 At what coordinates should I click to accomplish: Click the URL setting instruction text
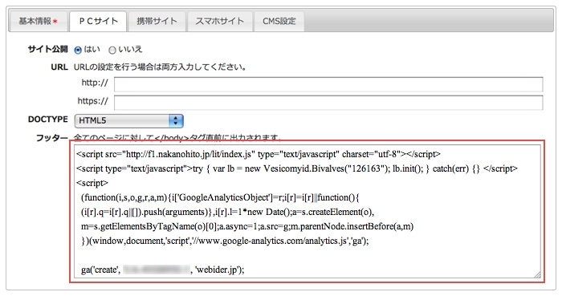[160, 67]
